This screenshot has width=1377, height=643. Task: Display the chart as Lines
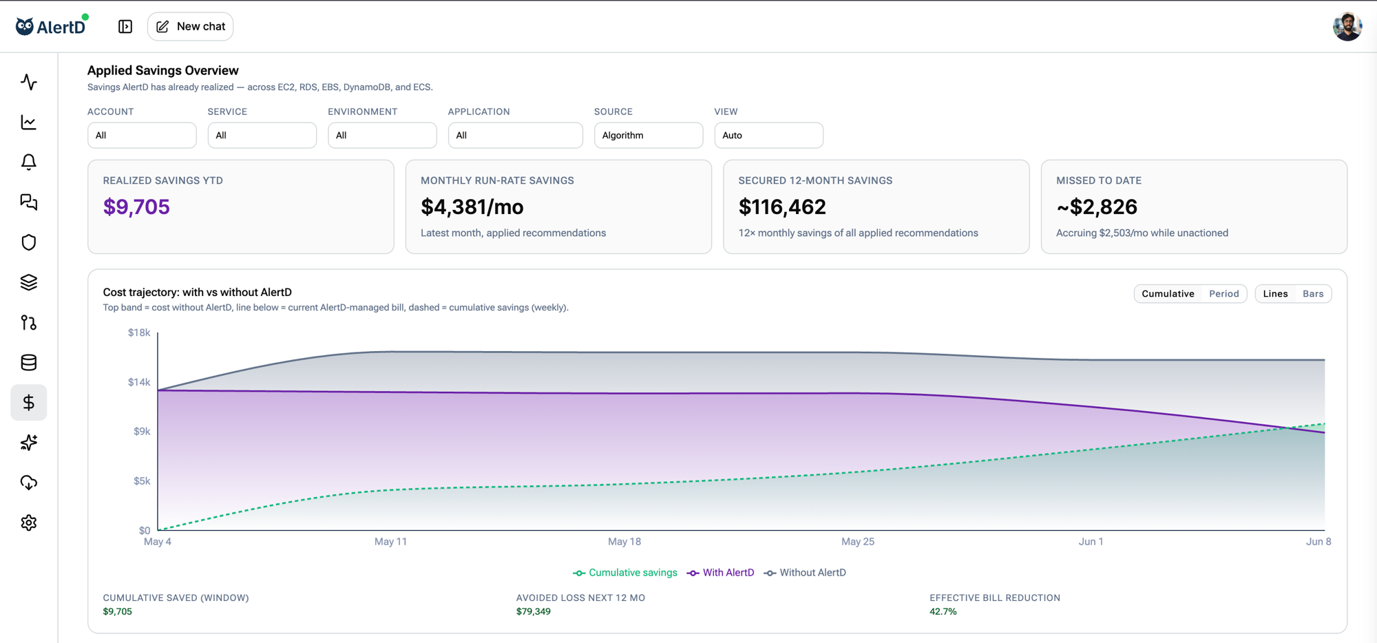point(1275,294)
